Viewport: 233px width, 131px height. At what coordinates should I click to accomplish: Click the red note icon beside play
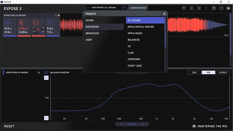pyautogui.click(x=56, y=15)
